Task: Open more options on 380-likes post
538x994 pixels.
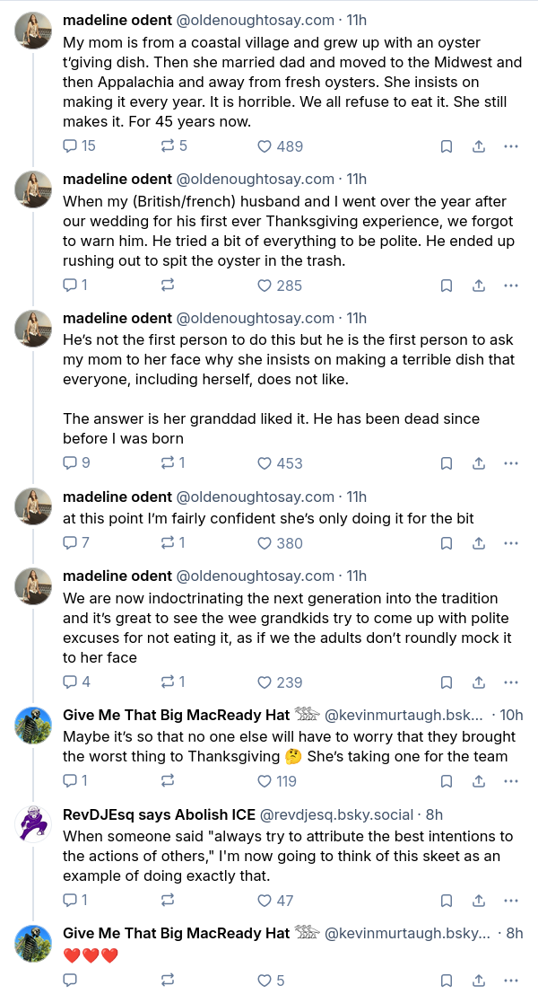Action: pos(511,543)
